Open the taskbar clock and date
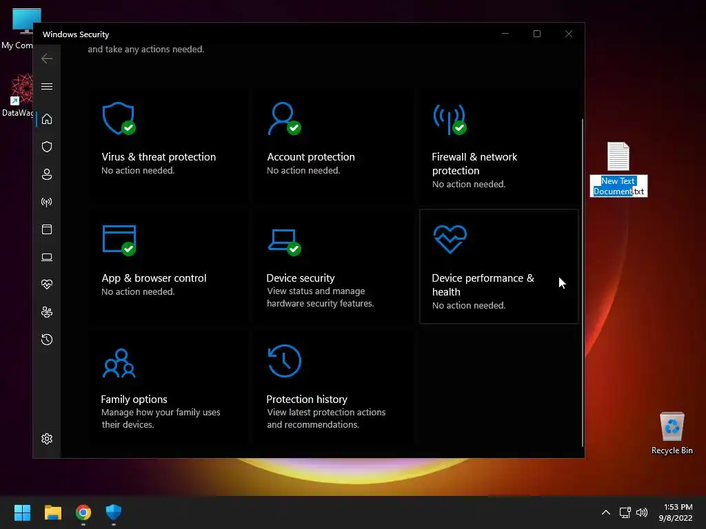Image resolution: width=706 pixels, height=529 pixels. point(676,512)
